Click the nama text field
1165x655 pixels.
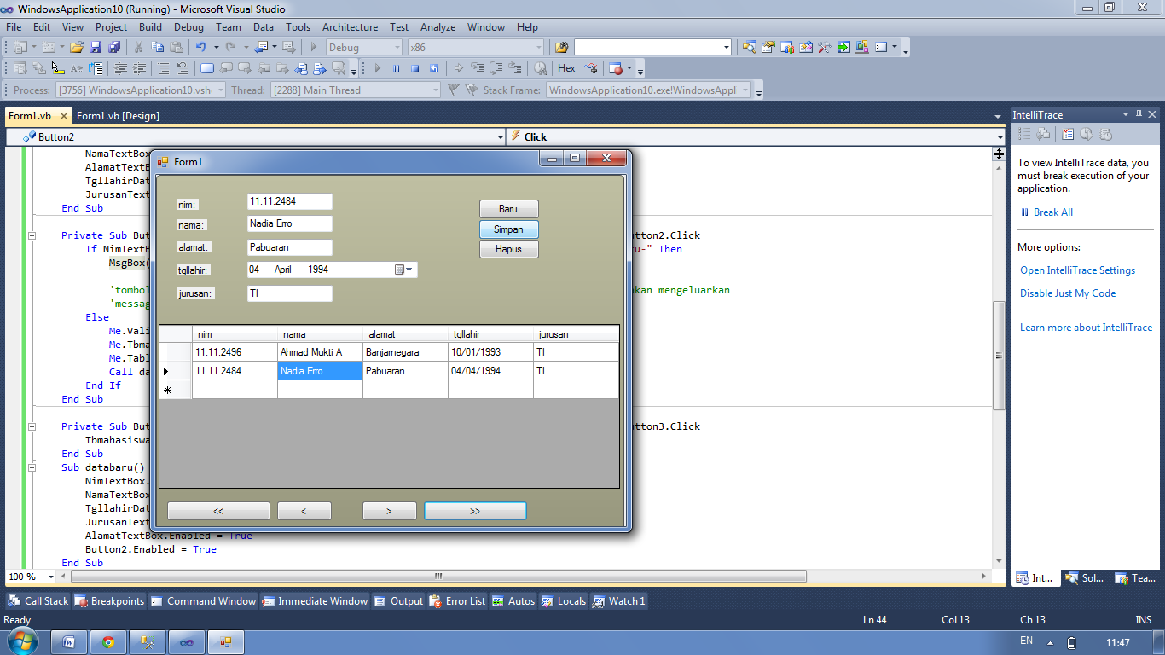(x=289, y=223)
